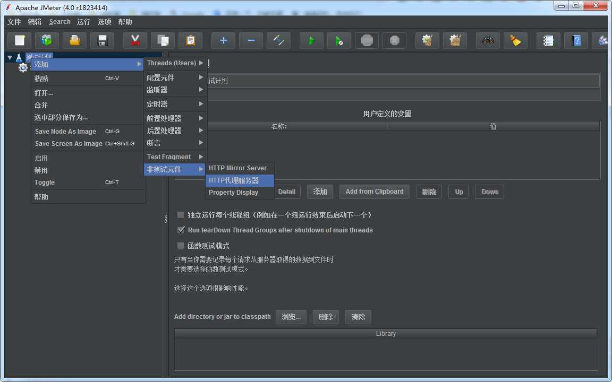Click the Reset search icon
This screenshot has height=382, width=612.
click(x=516, y=40)
